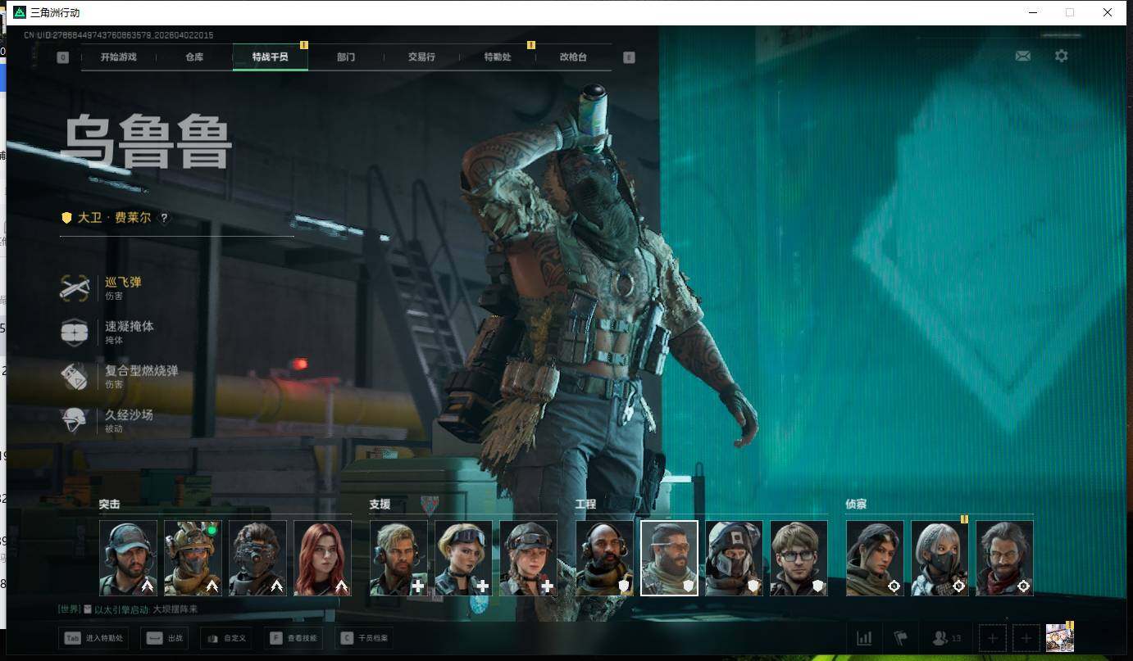
Task: Click the 出战 deploy button
Action: coord(164,638)
